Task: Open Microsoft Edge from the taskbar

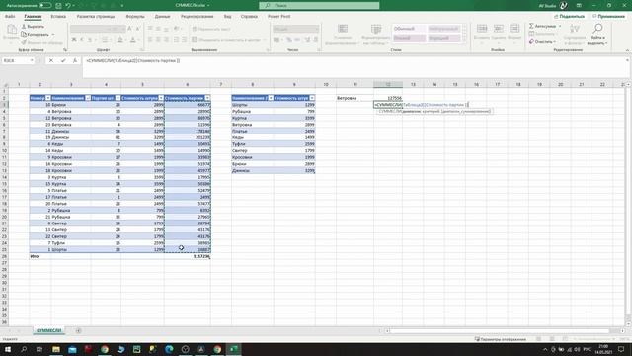Action: (x=169, y=349)
